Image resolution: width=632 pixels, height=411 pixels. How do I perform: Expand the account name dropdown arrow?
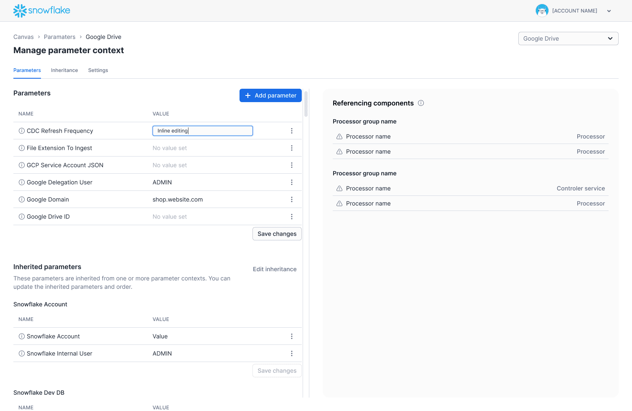point(609,11)
